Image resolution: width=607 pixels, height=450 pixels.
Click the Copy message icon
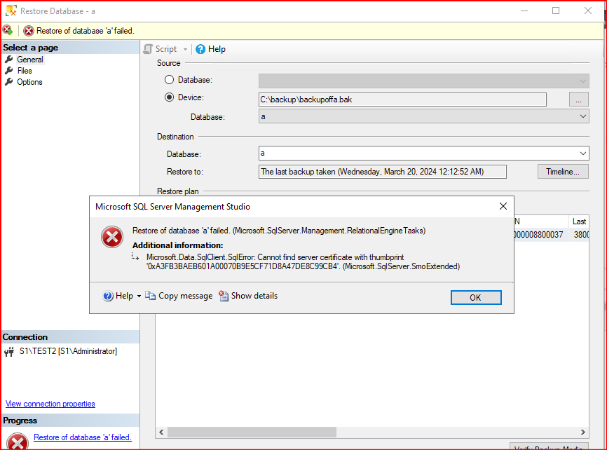[x=150, y=296]
